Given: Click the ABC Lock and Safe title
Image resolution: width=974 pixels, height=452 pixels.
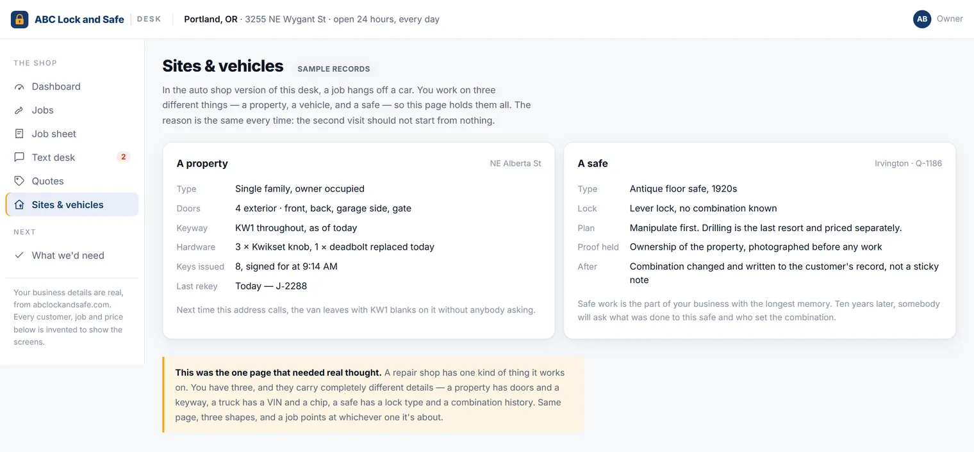Looking at the screenshot, I should point(79,19).
